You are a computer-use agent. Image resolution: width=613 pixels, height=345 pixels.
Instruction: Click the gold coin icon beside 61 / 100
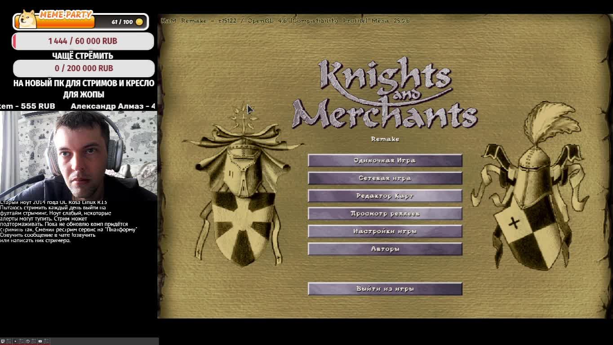tap(139, 22)
